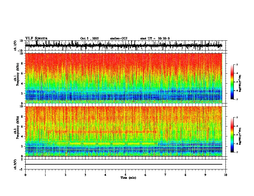The image size is (254, 196).
Task: Click the time axis tick label "7"
Action: [165, 175]
